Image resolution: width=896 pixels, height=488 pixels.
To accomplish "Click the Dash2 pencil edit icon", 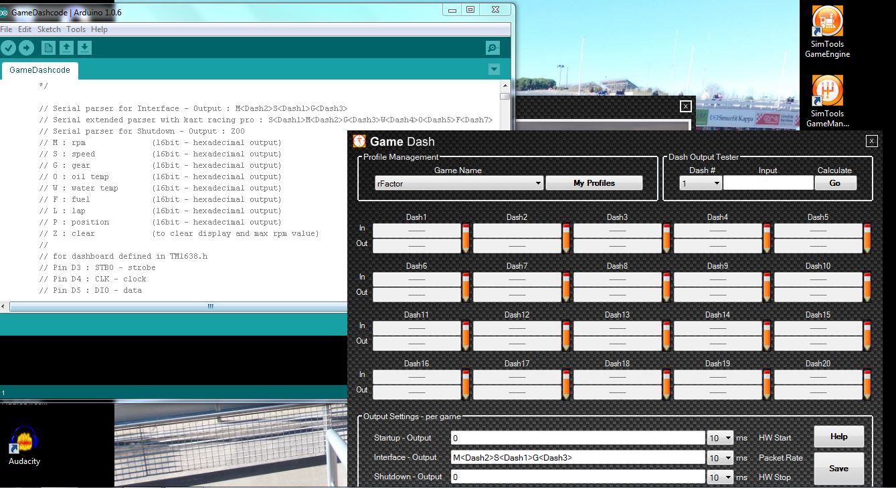I will [x=566, y=238].
